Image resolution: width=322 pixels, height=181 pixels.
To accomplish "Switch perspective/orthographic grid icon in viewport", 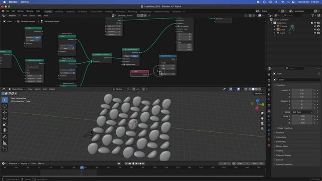I will [262, 129].
